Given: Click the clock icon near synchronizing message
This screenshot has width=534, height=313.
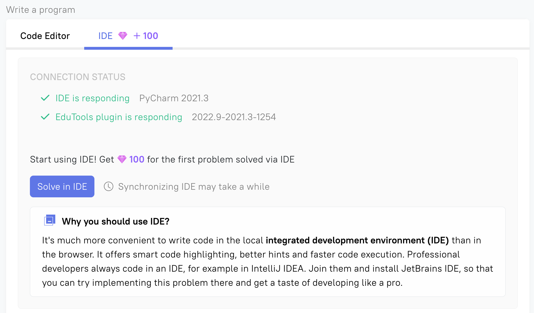Looking at the screenshot, I should click(x=109, y=187).
